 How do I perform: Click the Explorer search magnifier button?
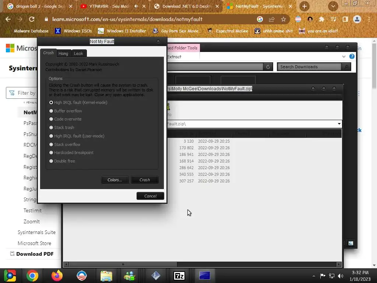click(x=346, y=67)
